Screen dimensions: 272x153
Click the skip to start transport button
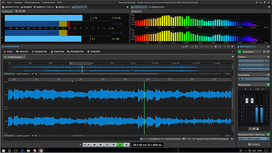click(84, 144)
